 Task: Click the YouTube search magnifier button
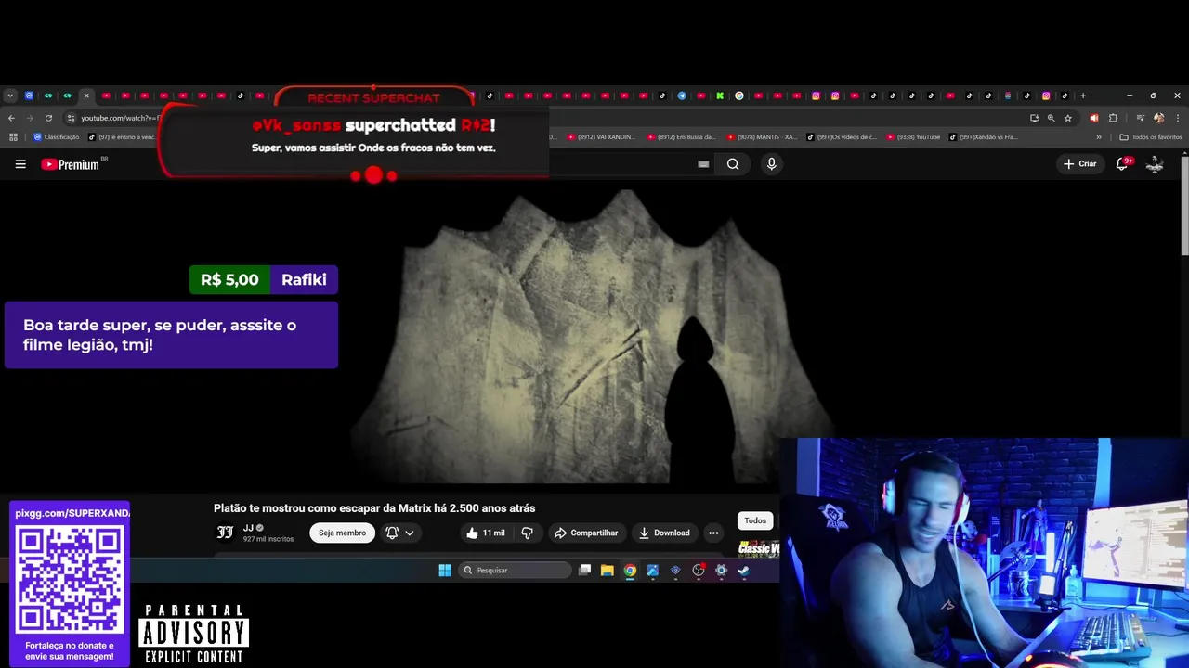coord(733,164)
